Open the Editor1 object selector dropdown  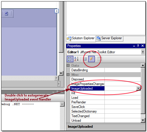click(x=143, y=52)
